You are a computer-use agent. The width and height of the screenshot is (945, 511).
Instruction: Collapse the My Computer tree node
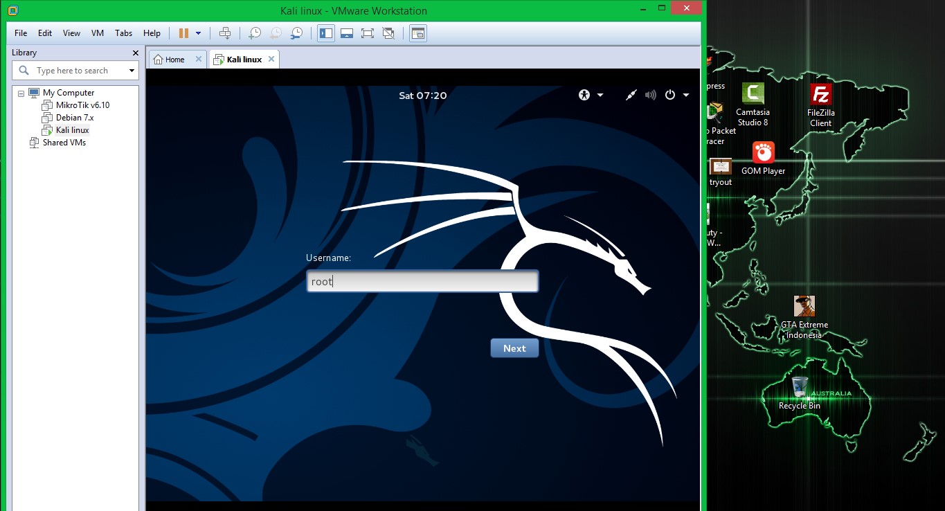21,93
